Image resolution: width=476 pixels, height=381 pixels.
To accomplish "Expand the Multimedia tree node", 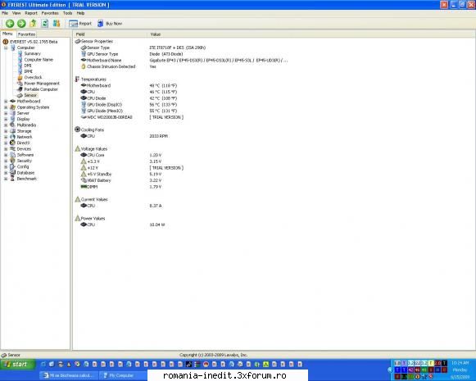I will 6,125.
